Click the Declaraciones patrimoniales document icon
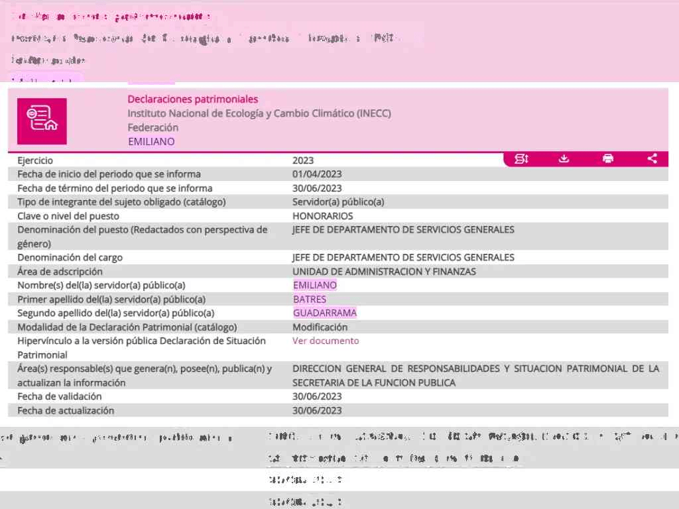 [x=42, y=121]
